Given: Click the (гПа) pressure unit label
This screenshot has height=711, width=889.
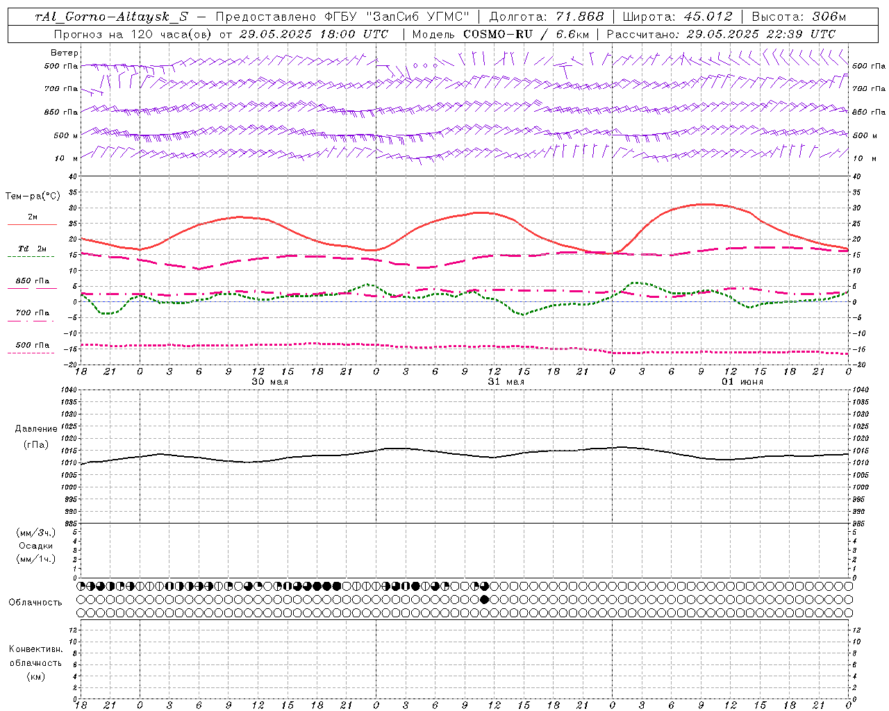Looking at the screenshot, I should click(x=35, y=444).
